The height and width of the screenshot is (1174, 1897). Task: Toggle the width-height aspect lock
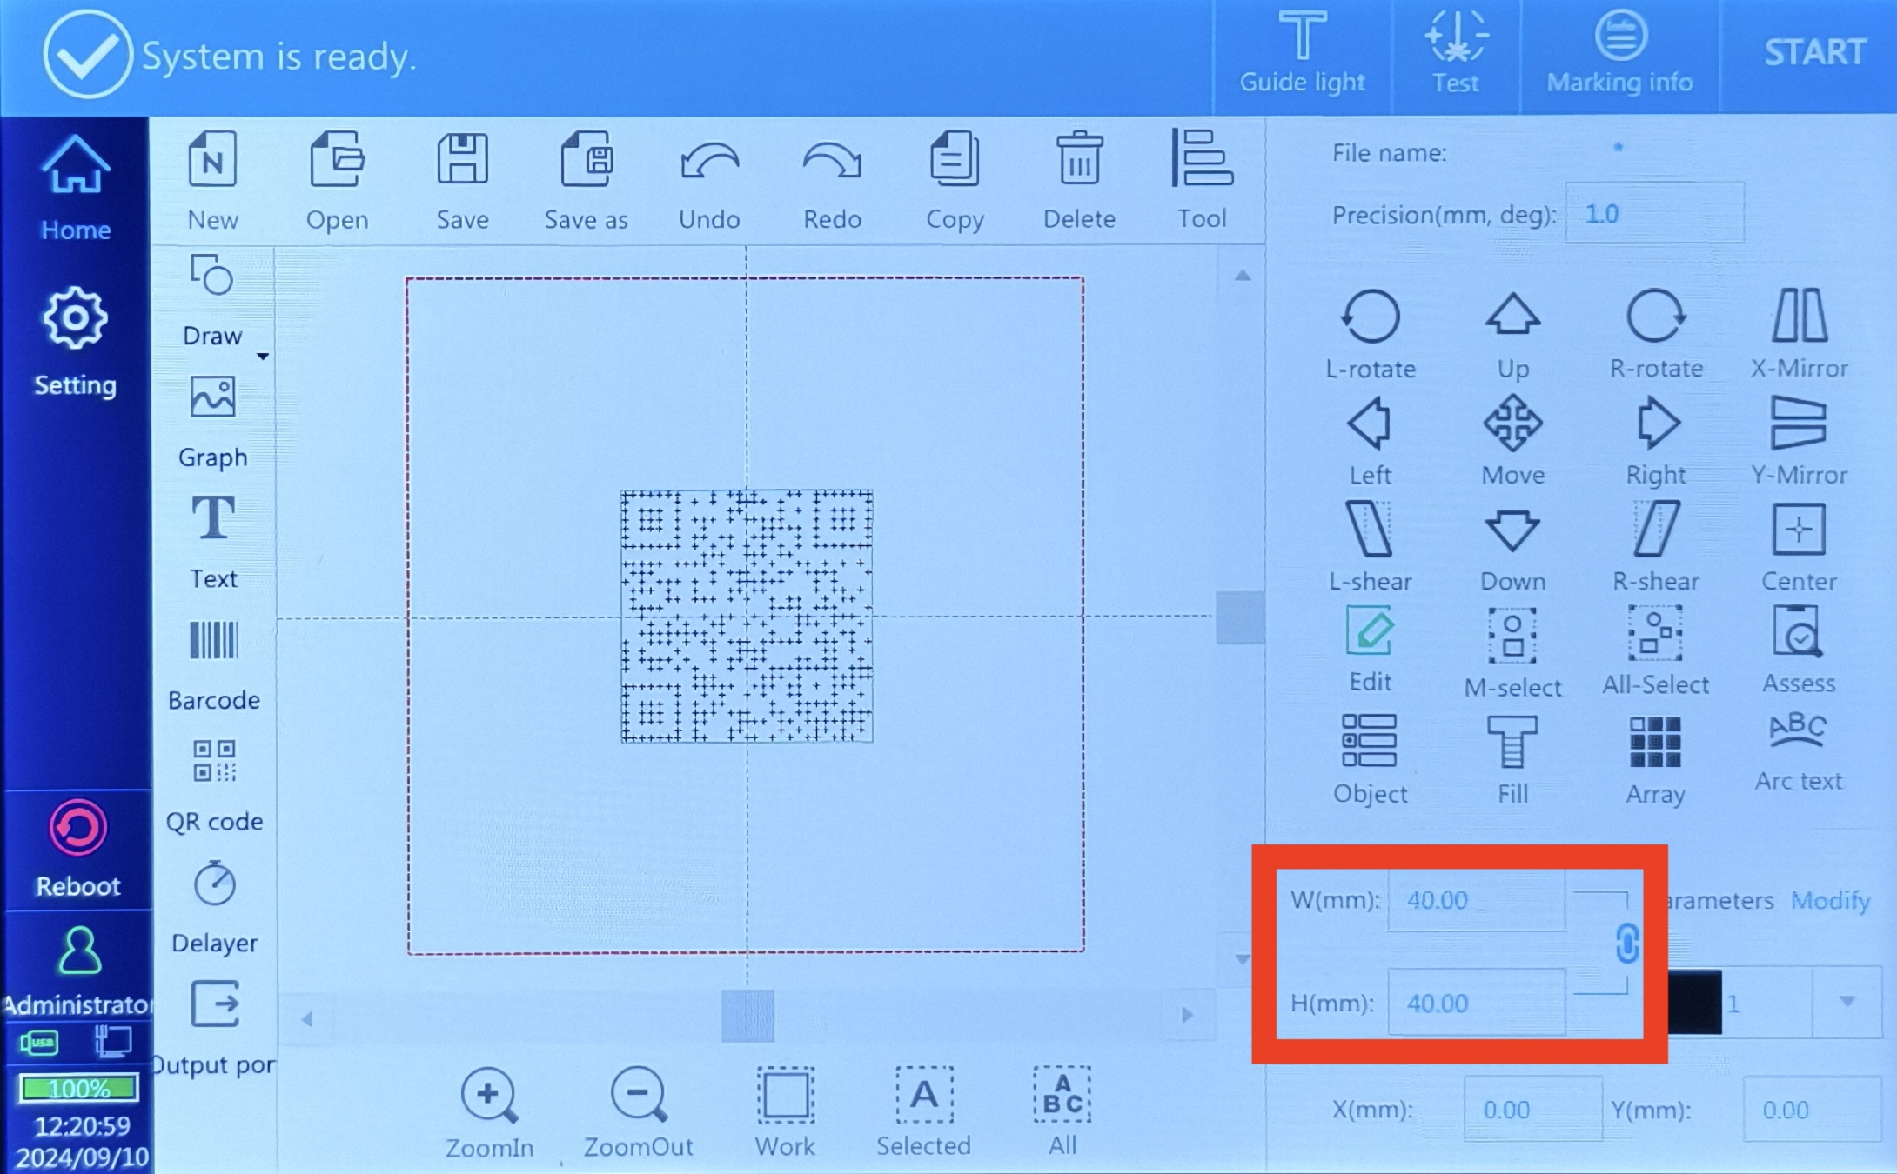[1626, 944]
